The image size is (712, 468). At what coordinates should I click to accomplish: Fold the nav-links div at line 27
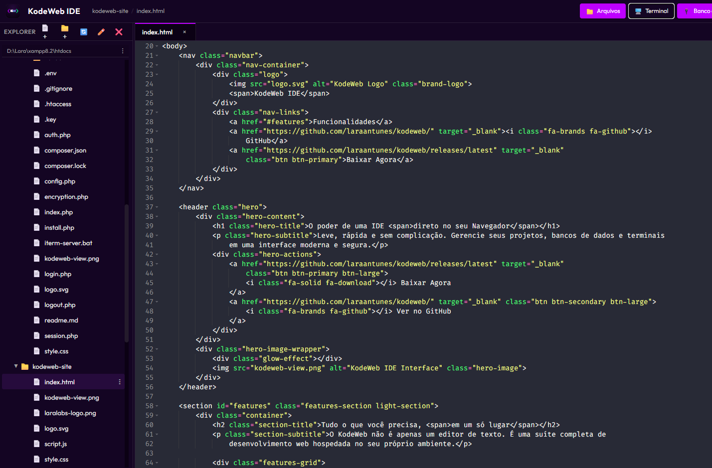point(157,112)
